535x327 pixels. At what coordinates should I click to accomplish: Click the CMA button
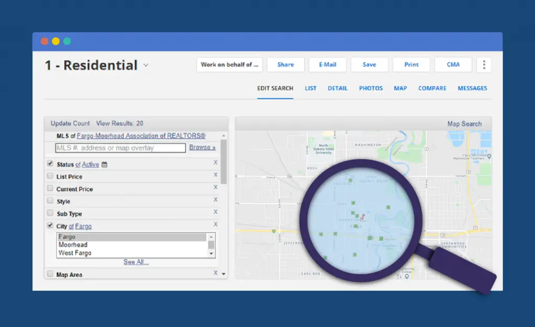pyautogui.click(x=453, y=65)
